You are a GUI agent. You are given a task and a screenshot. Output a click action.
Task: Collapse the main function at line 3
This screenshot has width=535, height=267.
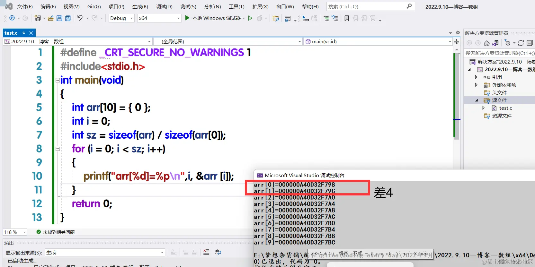[58, 80]
